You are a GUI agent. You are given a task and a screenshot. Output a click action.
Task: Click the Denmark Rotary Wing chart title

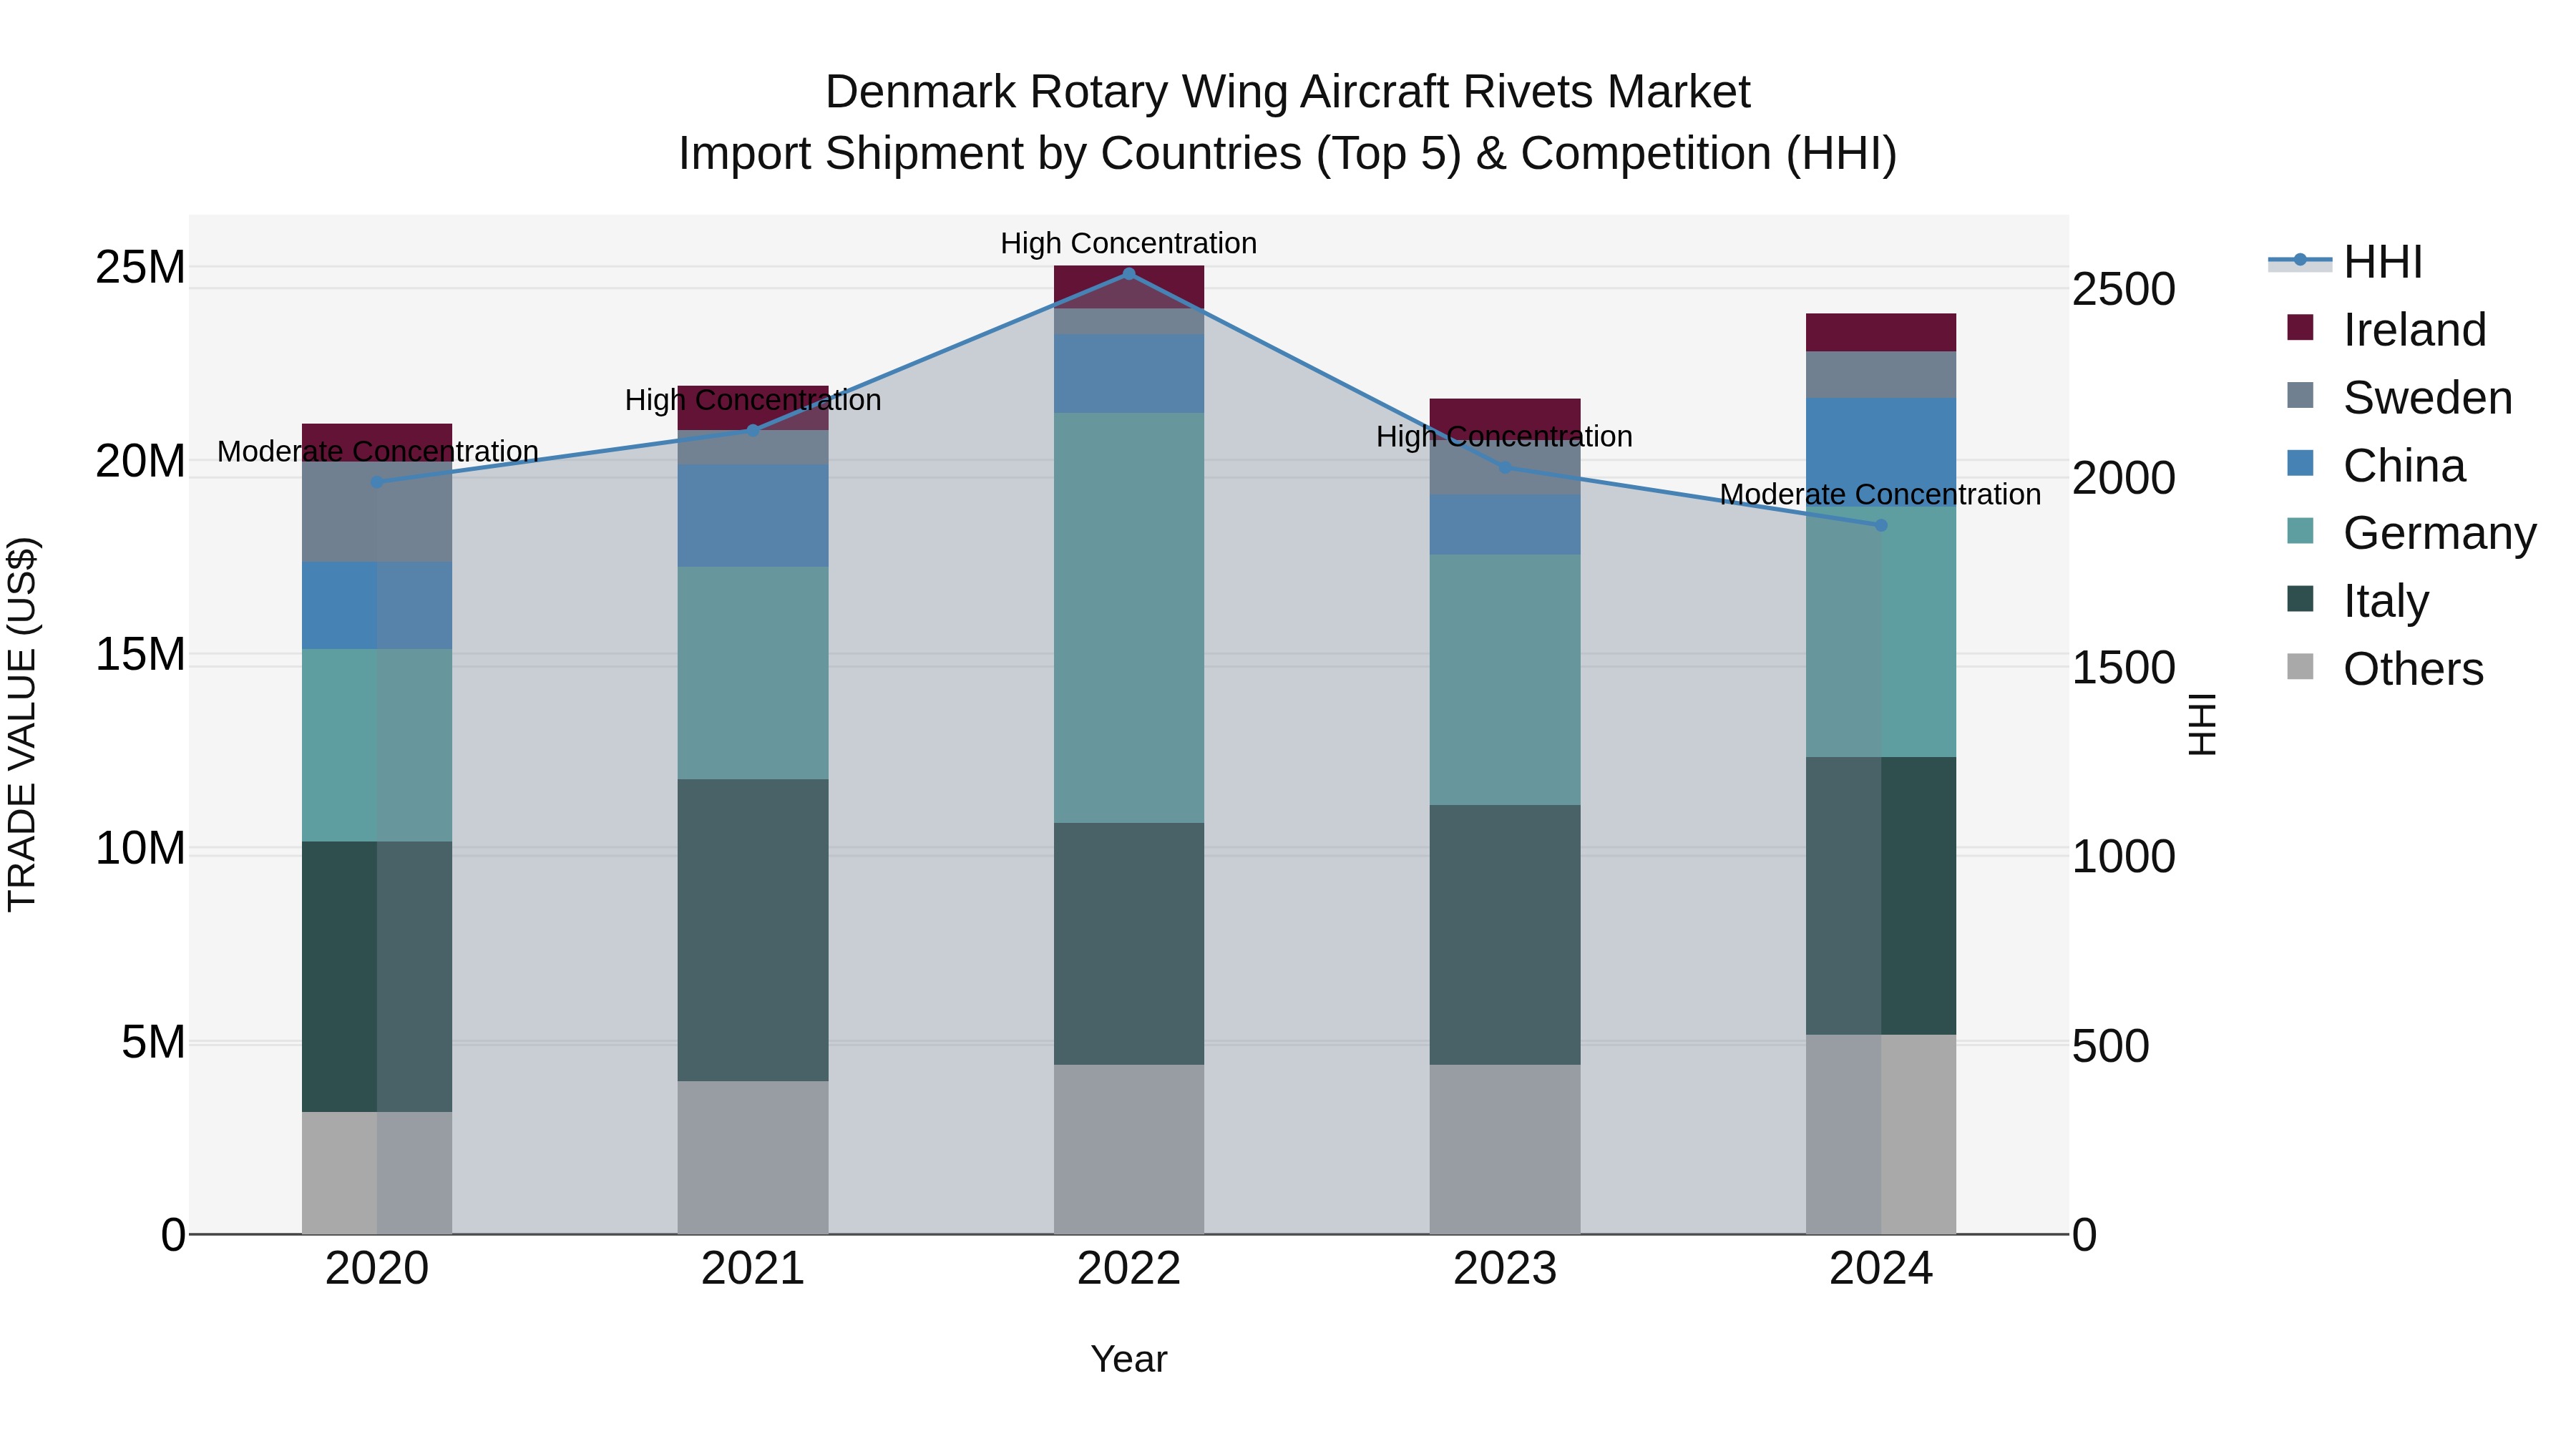click(x=1288, y=92)
